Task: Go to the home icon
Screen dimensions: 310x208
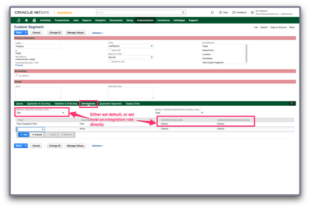Action: pos(34,20)
